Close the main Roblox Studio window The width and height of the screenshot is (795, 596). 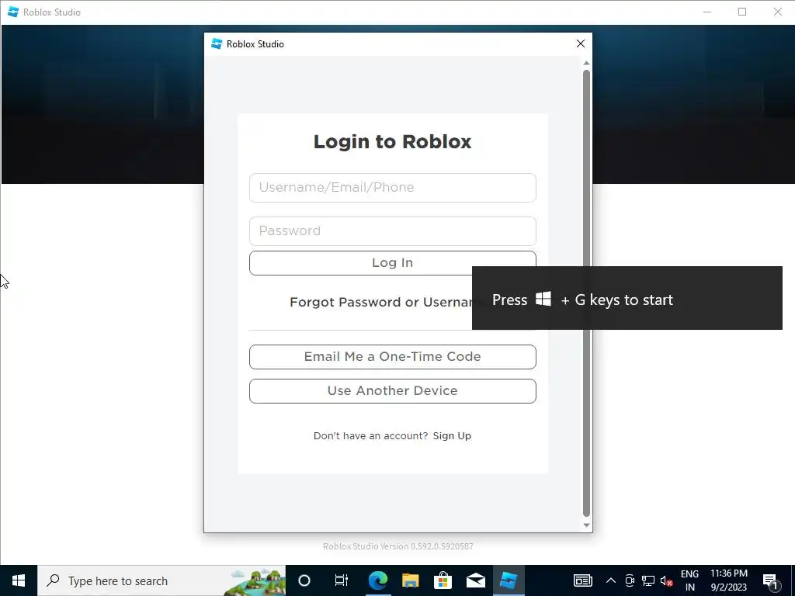tap(777, 12)
